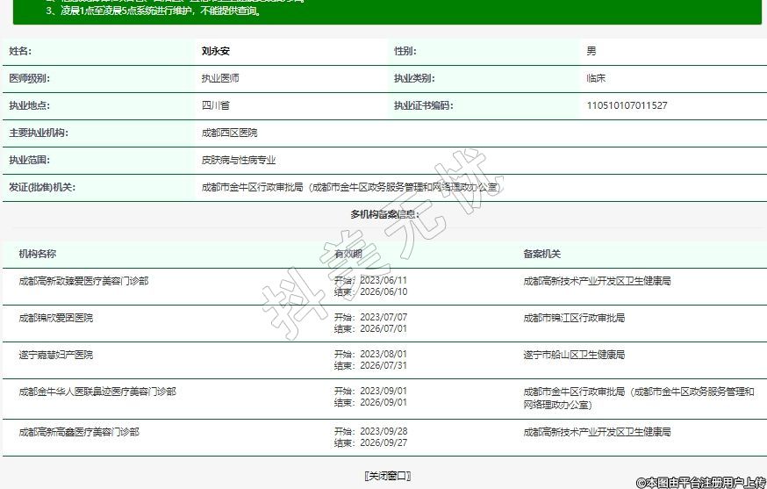This screenshot has width=767, height=489.
Task: Click the 多机构备案信息 section heading
Action: (384, 214)
